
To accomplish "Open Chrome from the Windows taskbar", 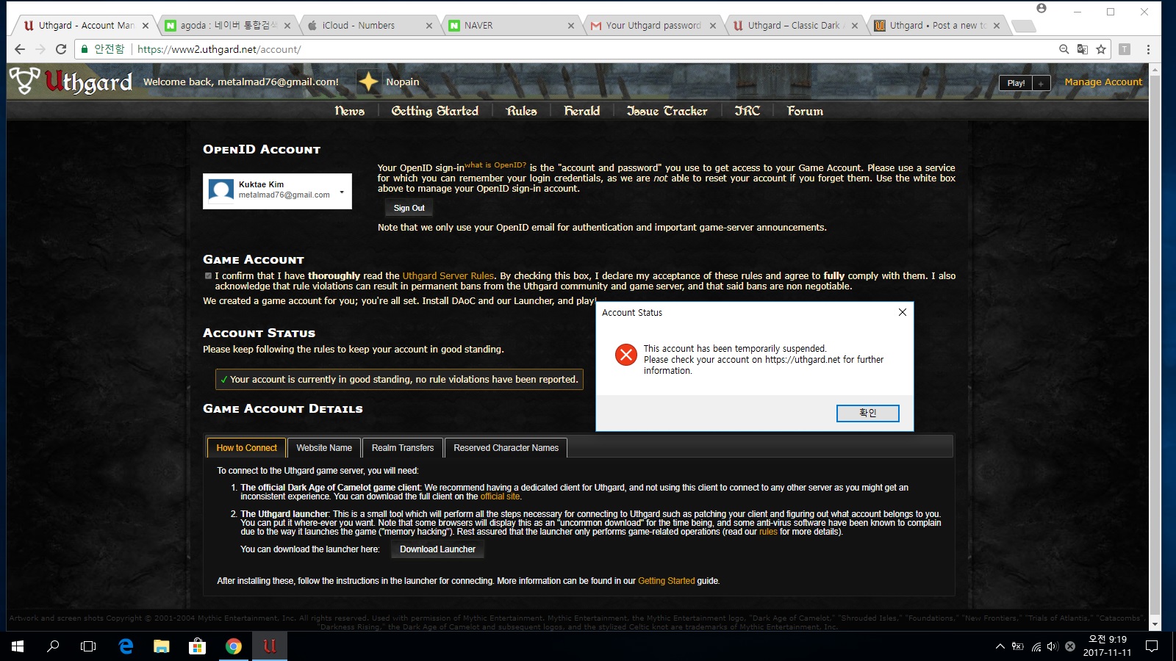I will coord(234,646).
